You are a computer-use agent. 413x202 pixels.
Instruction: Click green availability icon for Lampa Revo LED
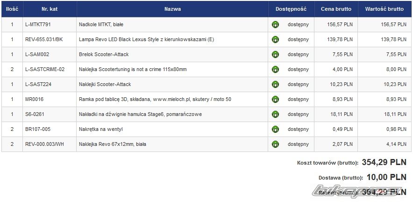click(x=275, y=40)
